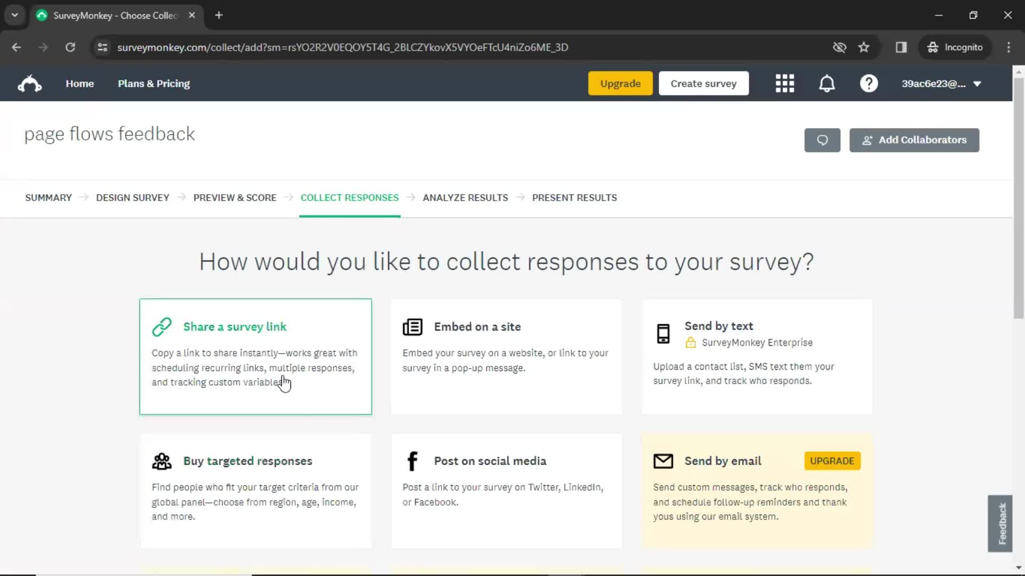Open the DESIGN SURVEY step

tap(133, 198)
